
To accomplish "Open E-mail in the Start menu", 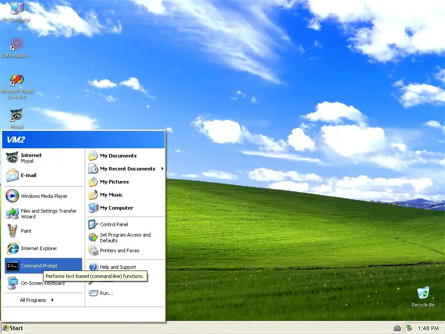I will [43, 175].
